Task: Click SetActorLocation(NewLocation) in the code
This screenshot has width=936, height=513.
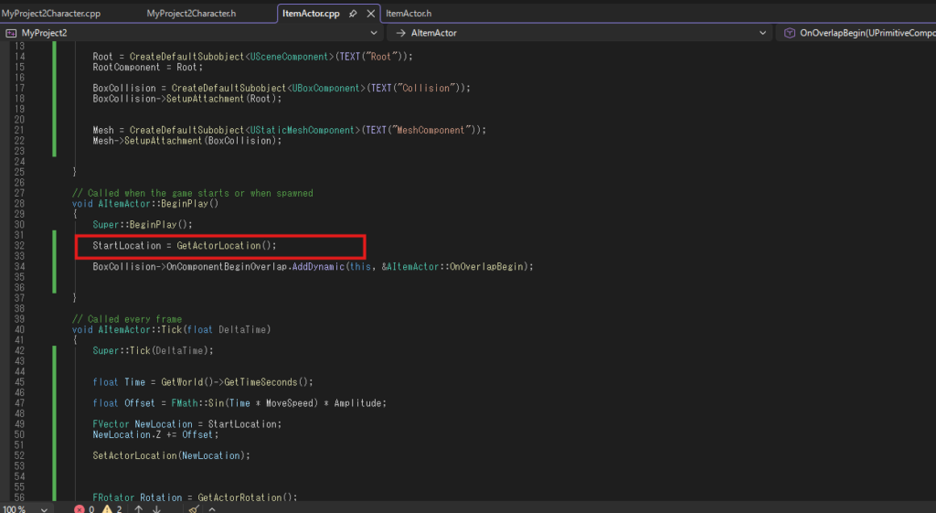Action: coord(170,454)
